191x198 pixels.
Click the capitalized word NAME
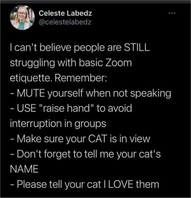24,169
